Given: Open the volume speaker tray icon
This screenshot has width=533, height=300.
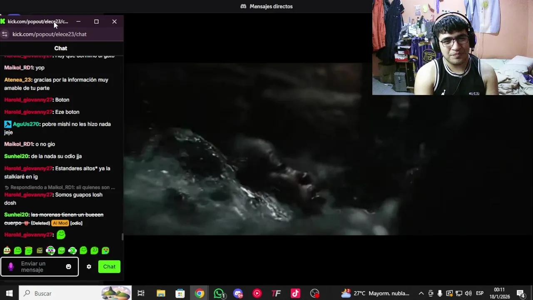Looking at the screenshot, I should [468, 293].
